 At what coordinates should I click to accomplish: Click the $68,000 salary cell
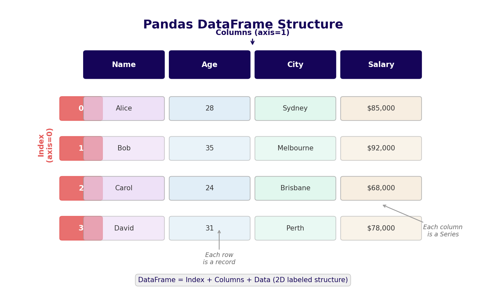click(381, 188)
